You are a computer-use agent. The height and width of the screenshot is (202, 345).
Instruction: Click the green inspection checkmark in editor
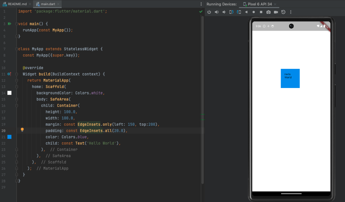201,11
